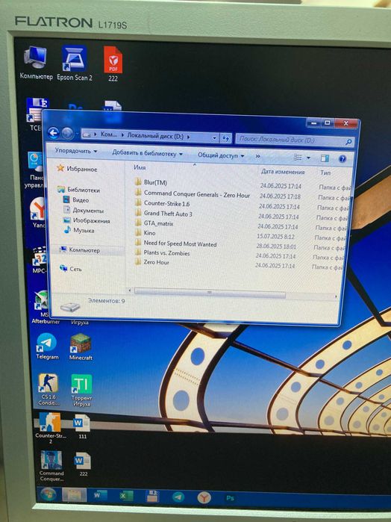Open the Общий доступ dropdown

click(x=221, y=155)
